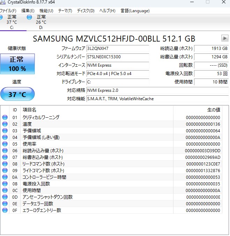Click status orb for row 0E データエラー回数
The height and width of the screenshot is (236, 230).
coord(5,204)
